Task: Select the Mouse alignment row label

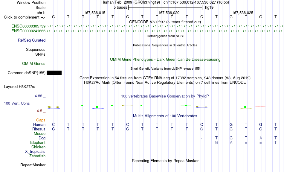Action: (x=39, y=134)
